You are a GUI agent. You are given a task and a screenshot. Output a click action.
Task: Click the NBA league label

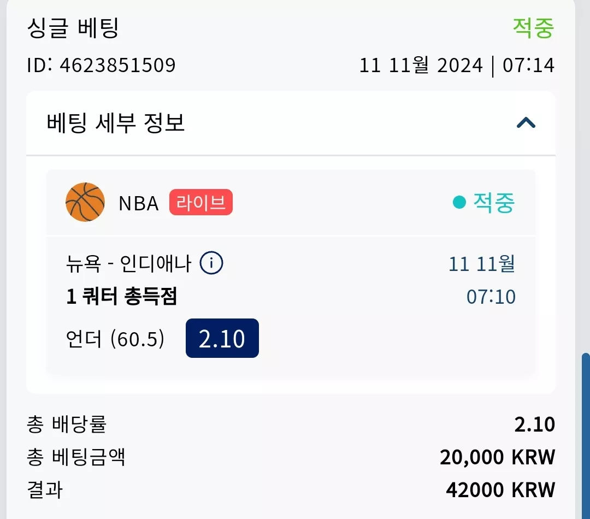tap(138, 203)
